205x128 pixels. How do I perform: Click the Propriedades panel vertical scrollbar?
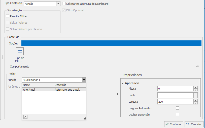[200, 90]
